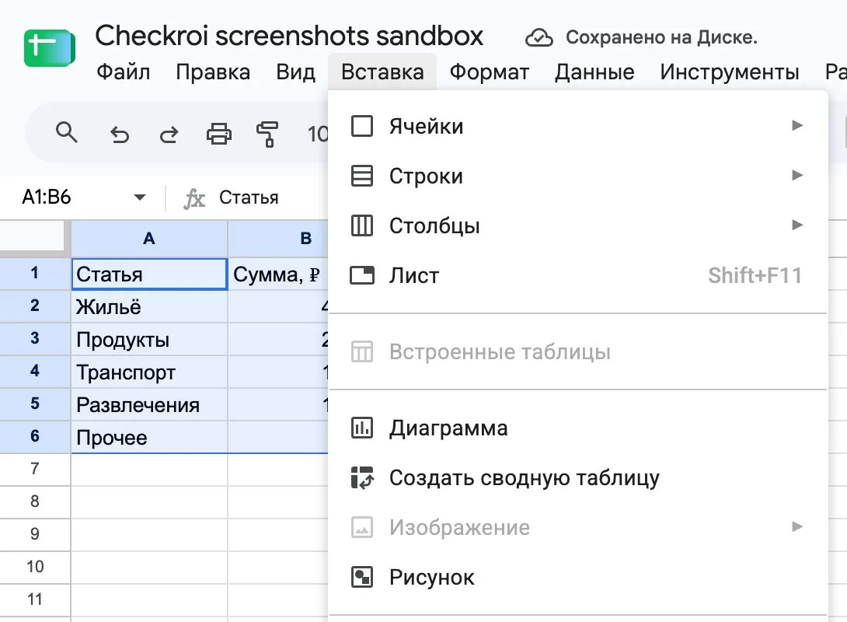847x622 pixels.
Task: Expand the Изображение submenu arrow
Action: pos(796,526)
